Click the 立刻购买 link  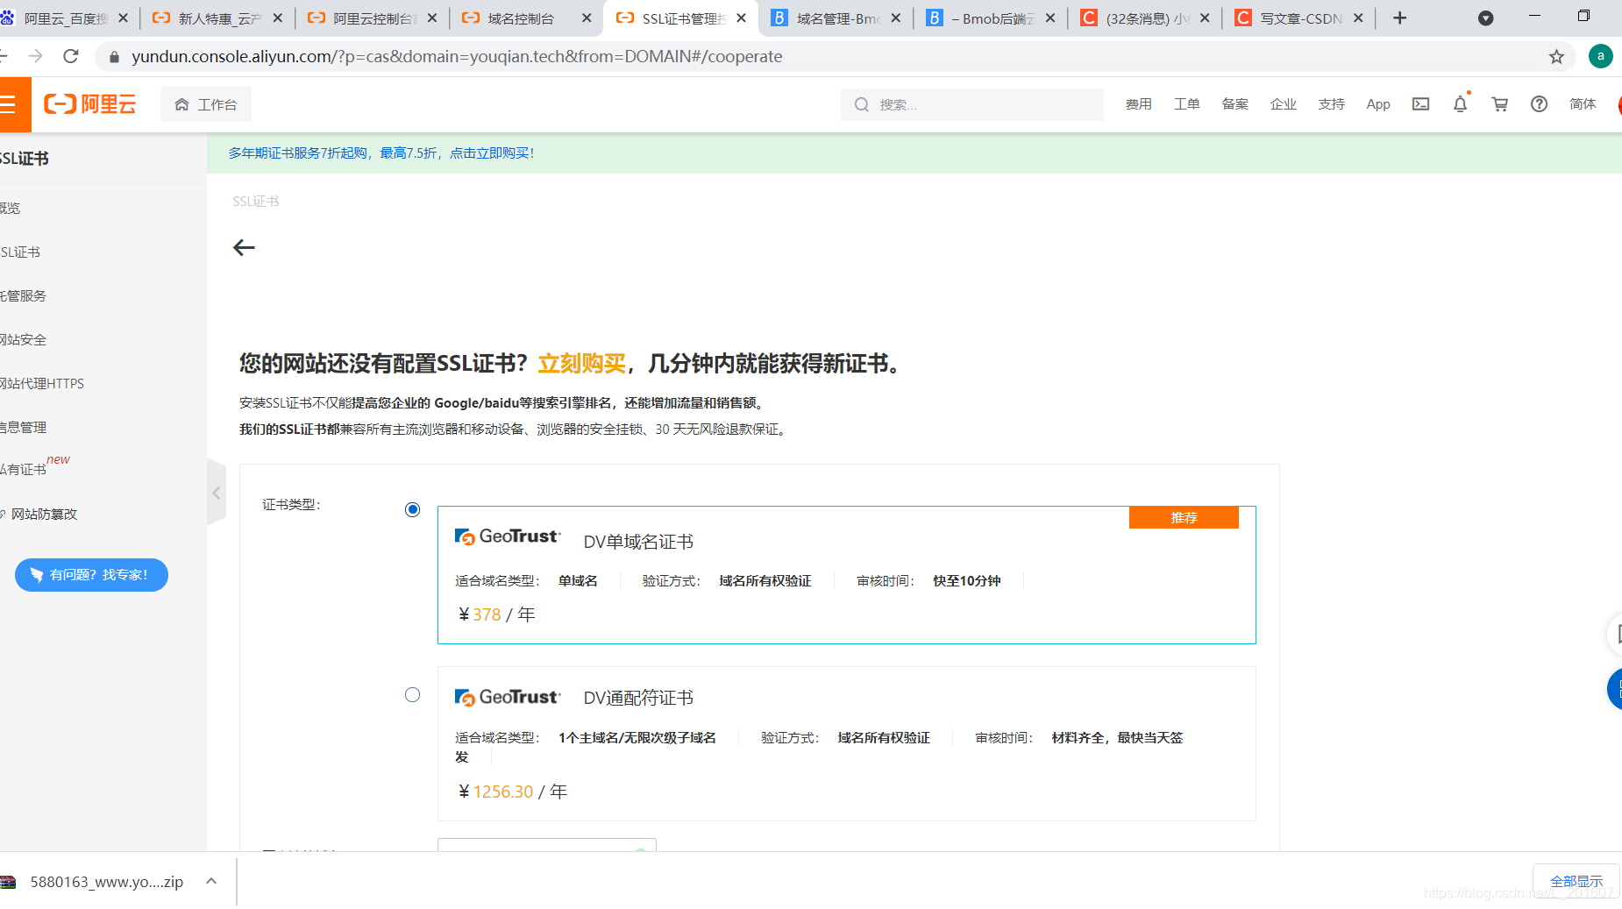pos(582,364)
